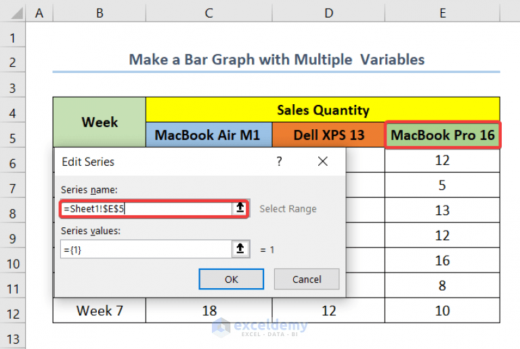520x349 pixels.
Task: Select the 'Sales Quantity' merged cell
Action: tap(323, 110)
